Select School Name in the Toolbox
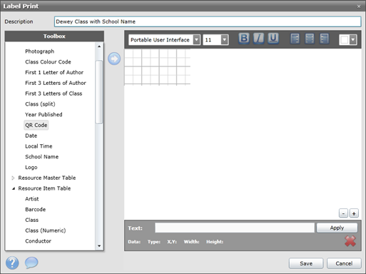 click(x=42, y=157)
